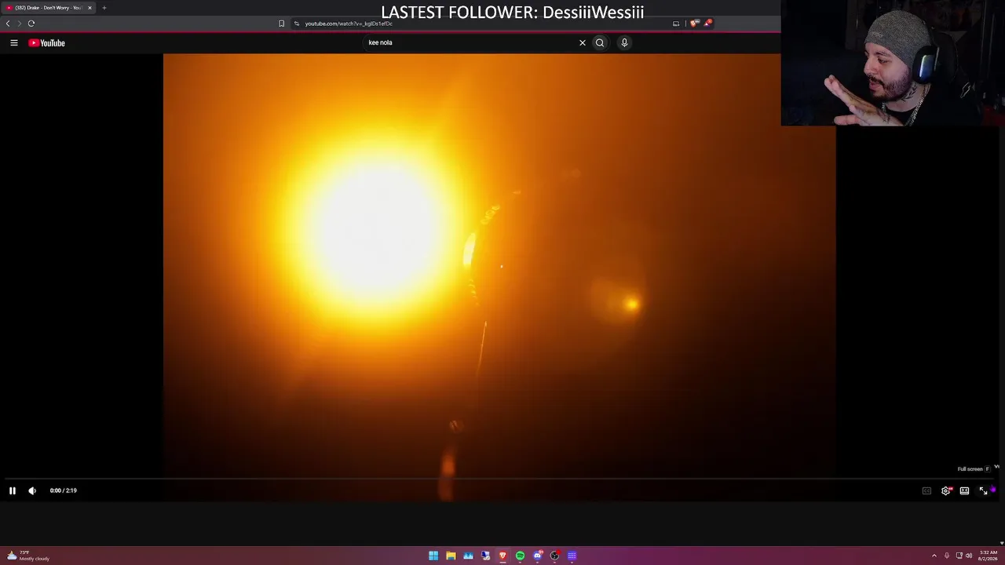Mute the video volume

coord(32,490)
